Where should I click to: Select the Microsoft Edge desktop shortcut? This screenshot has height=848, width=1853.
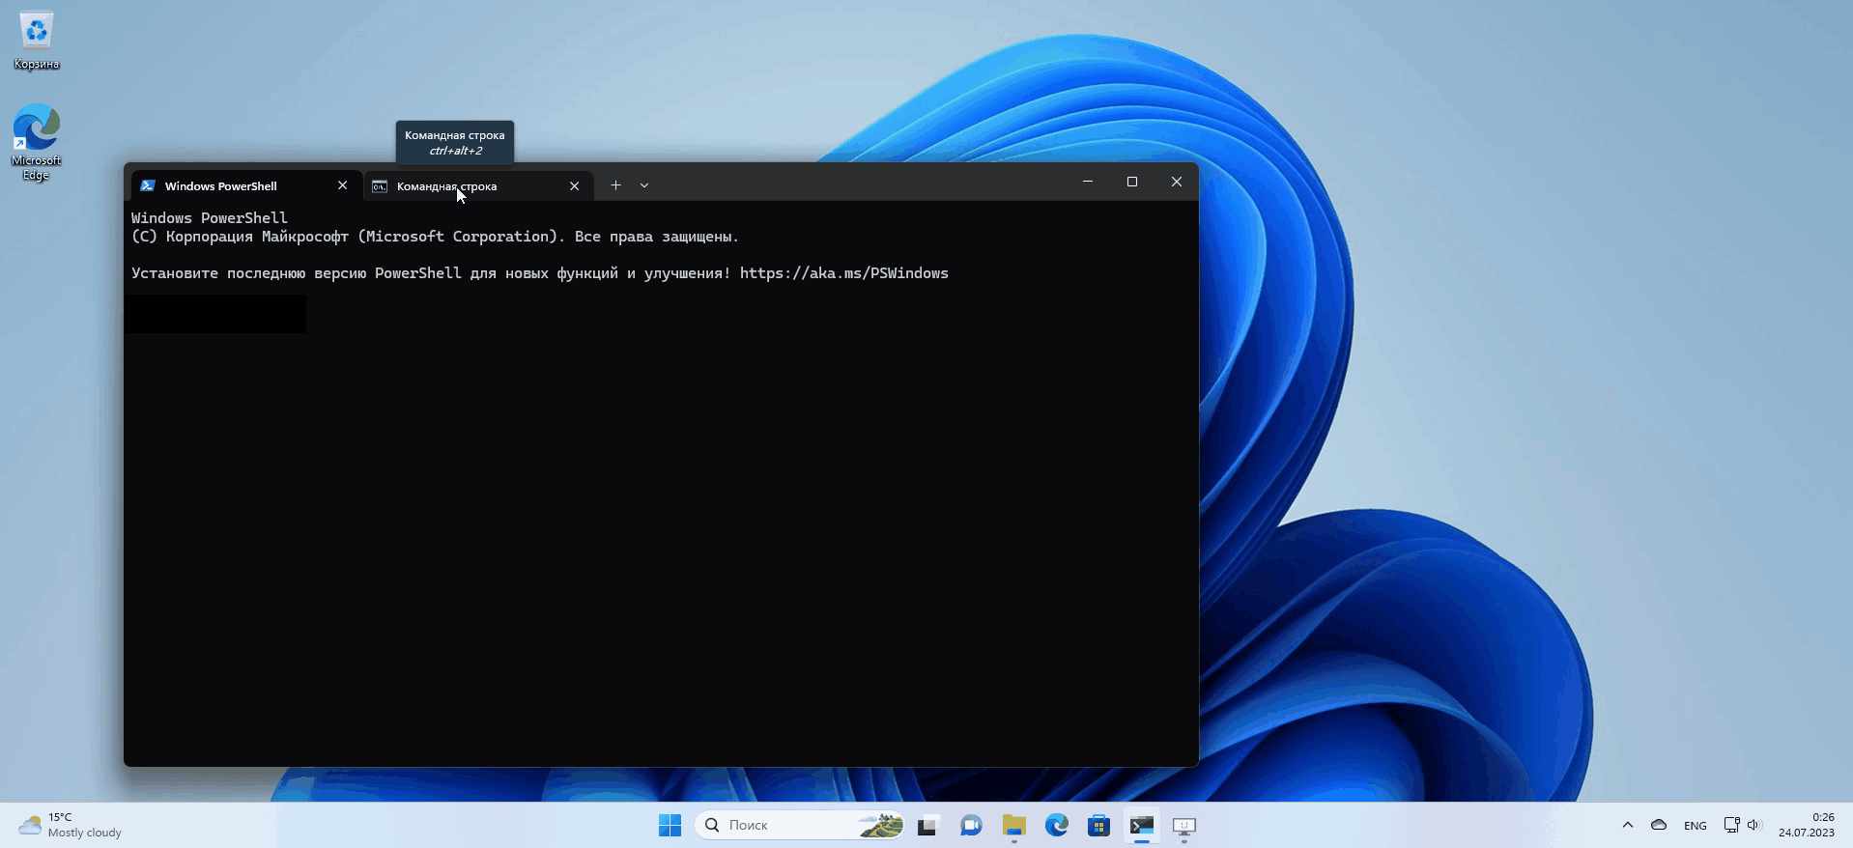[37, 142]
